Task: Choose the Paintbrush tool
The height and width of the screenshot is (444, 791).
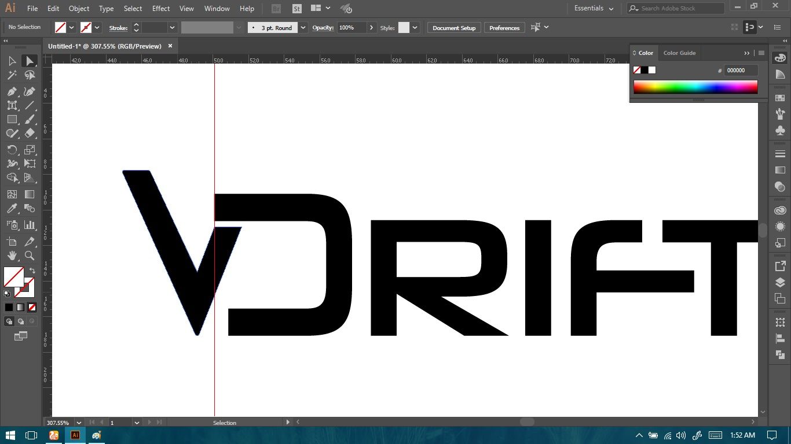Action: coord(30,119)
